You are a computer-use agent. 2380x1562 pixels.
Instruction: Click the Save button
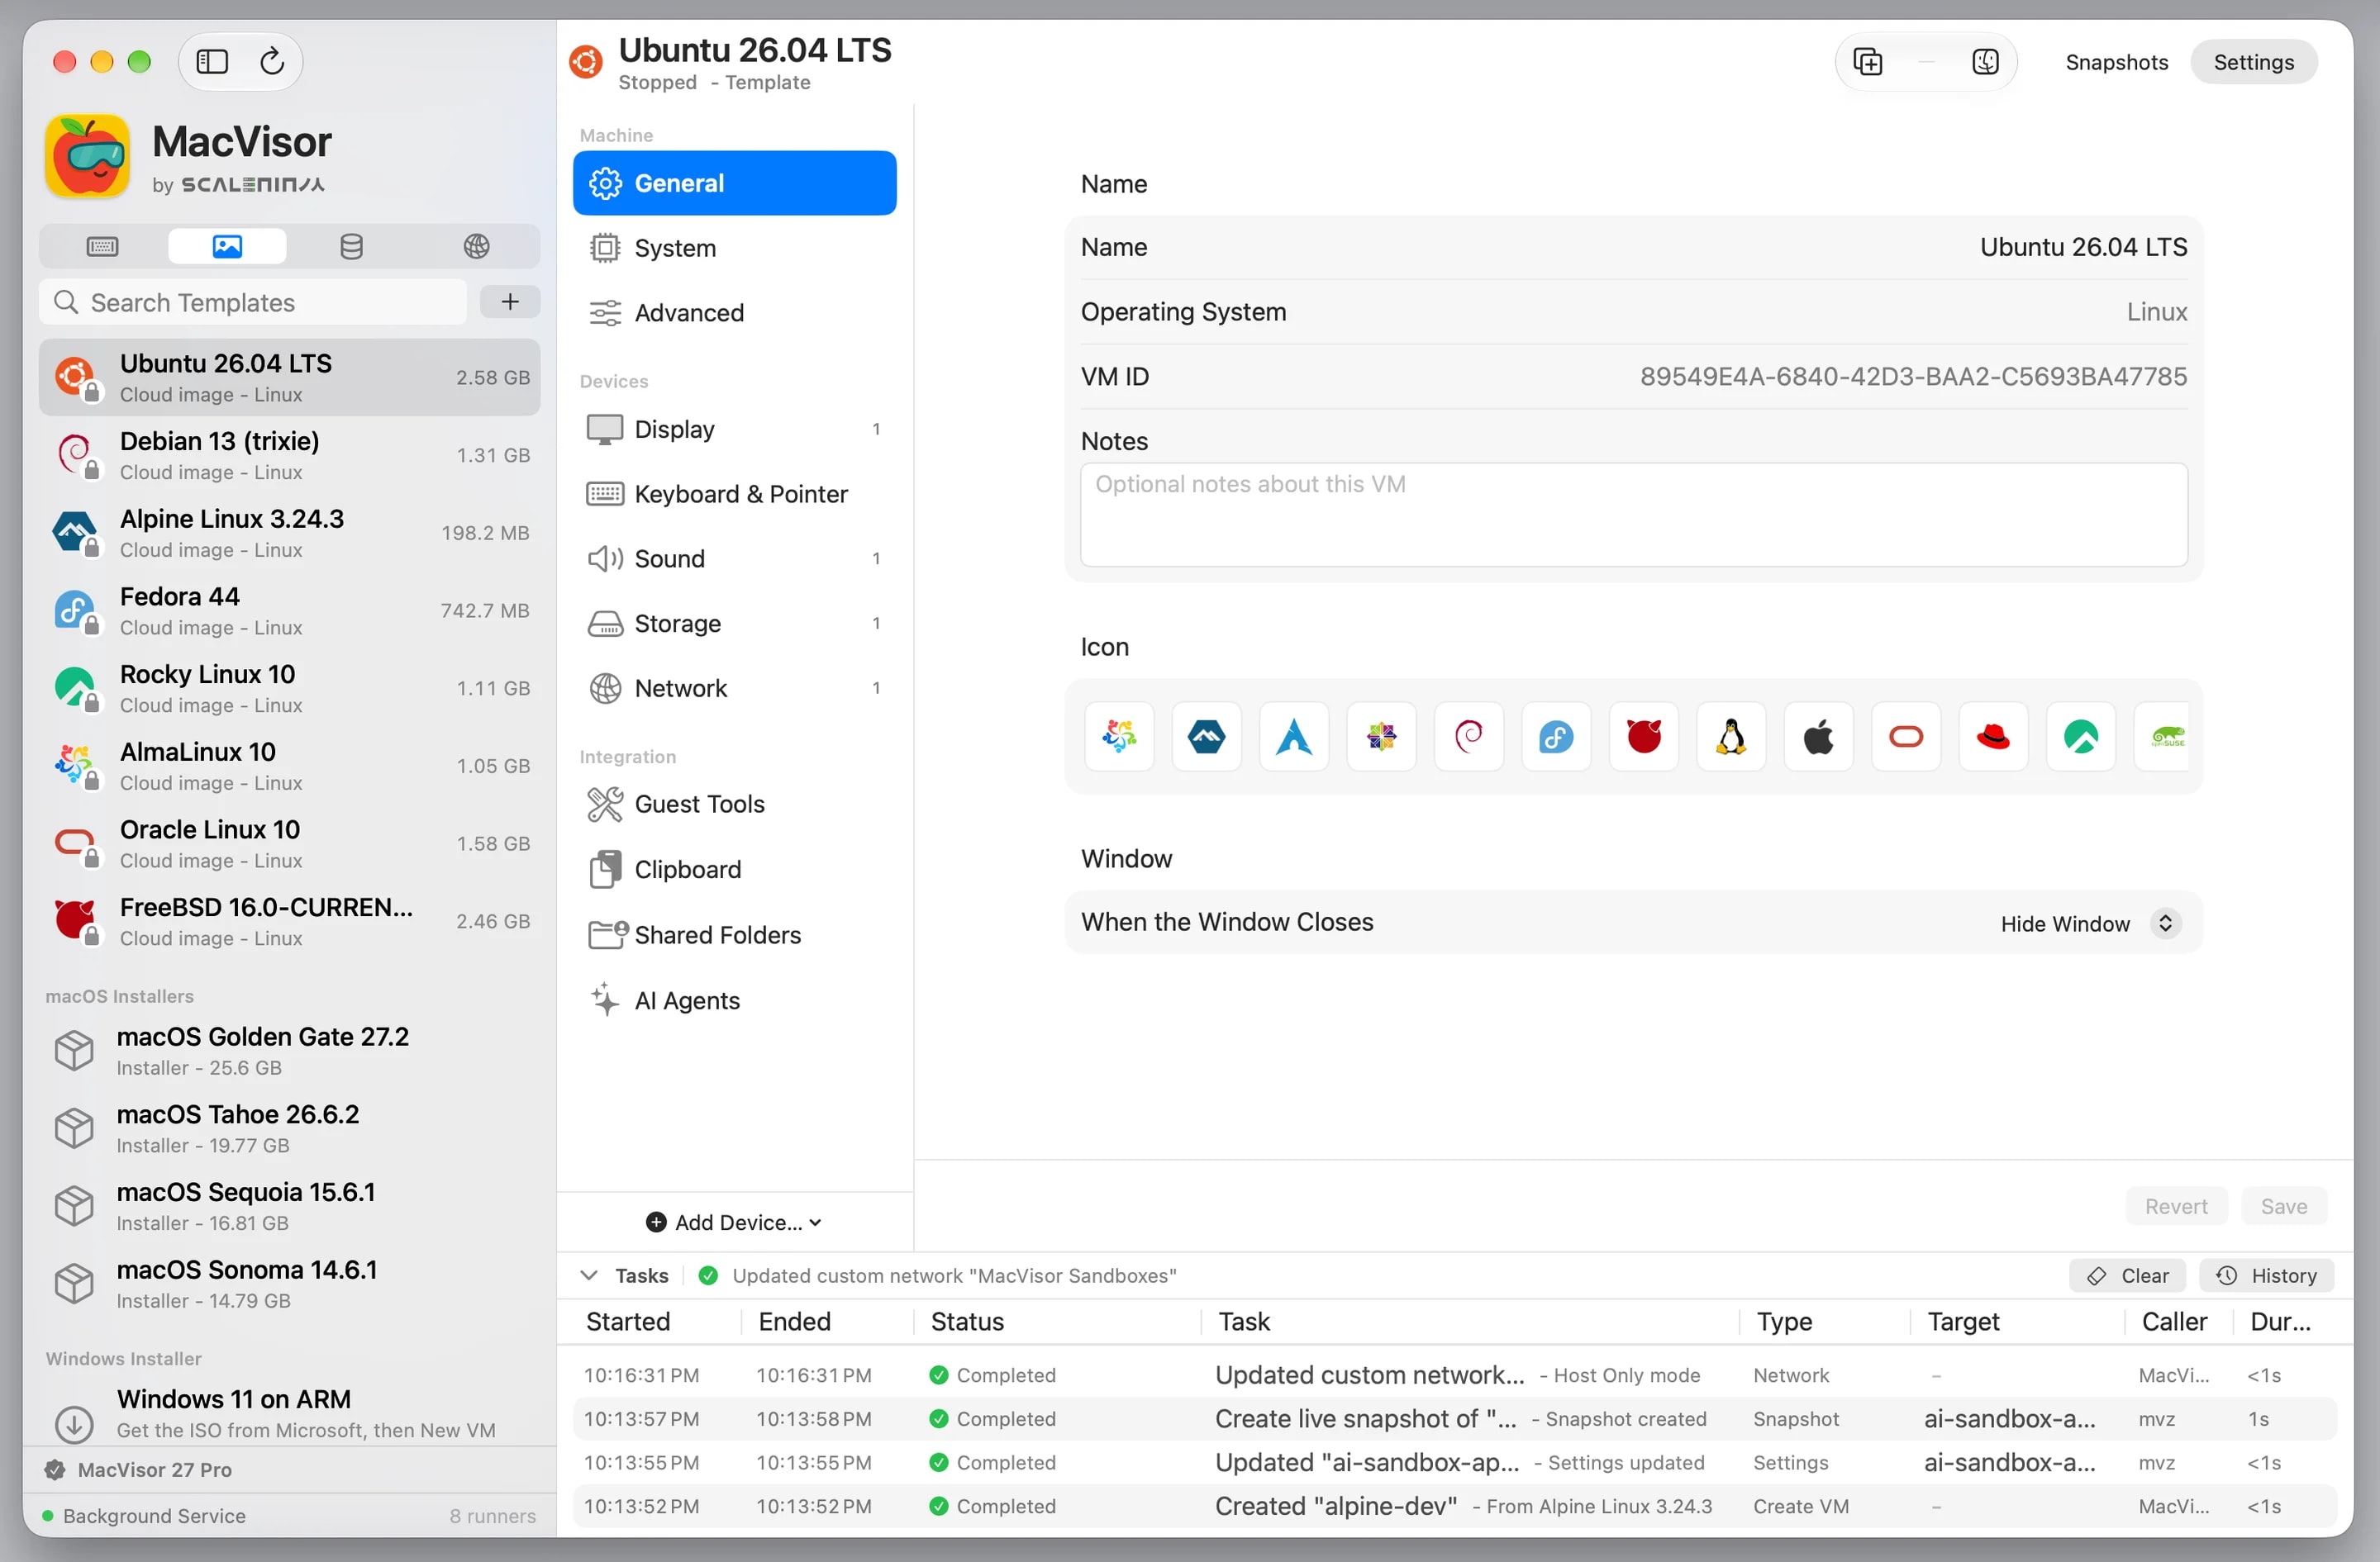point(2284,1206)
